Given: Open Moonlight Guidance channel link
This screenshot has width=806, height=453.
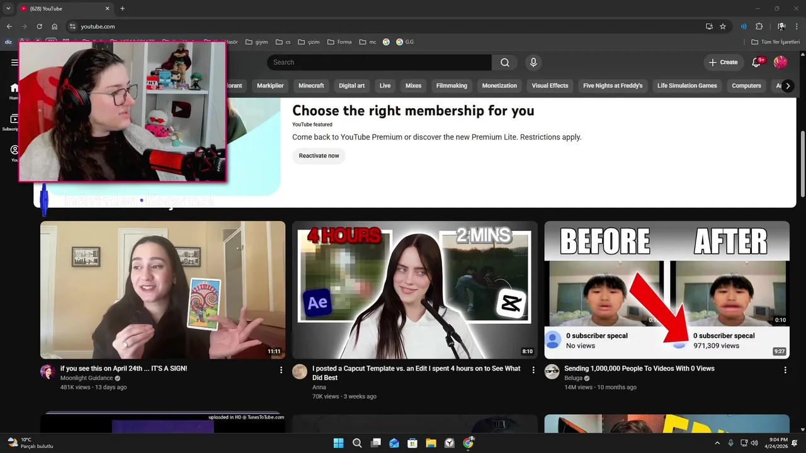Looking at the screenshot, I should (86, 378).
